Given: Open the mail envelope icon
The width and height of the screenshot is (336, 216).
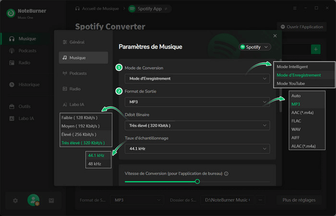Looking at the screenshot, I should click(51, 201).
